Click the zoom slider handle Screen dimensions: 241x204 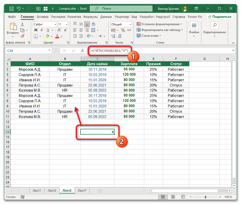205,197
